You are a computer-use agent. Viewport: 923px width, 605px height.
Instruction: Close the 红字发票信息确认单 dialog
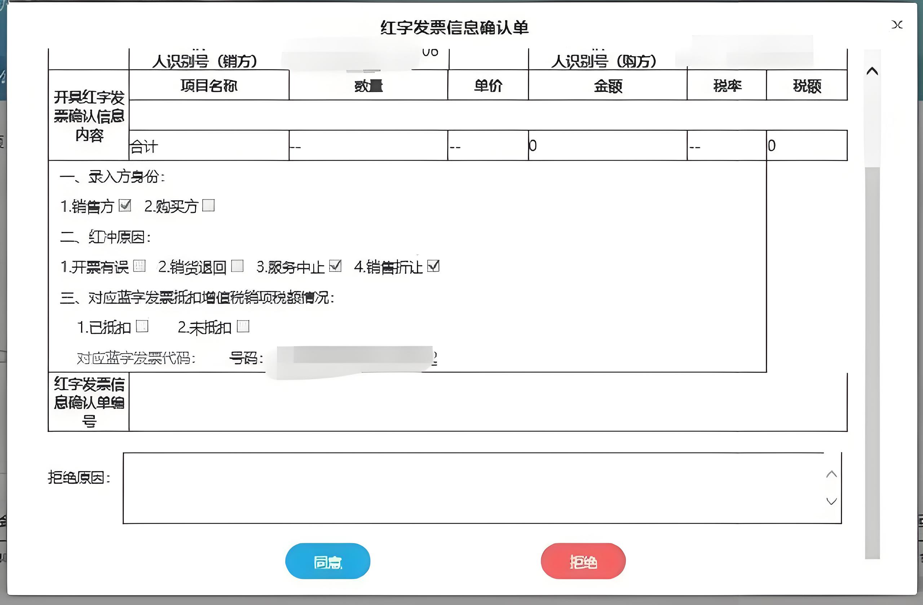pyautogui.click(x=897, y=25)
